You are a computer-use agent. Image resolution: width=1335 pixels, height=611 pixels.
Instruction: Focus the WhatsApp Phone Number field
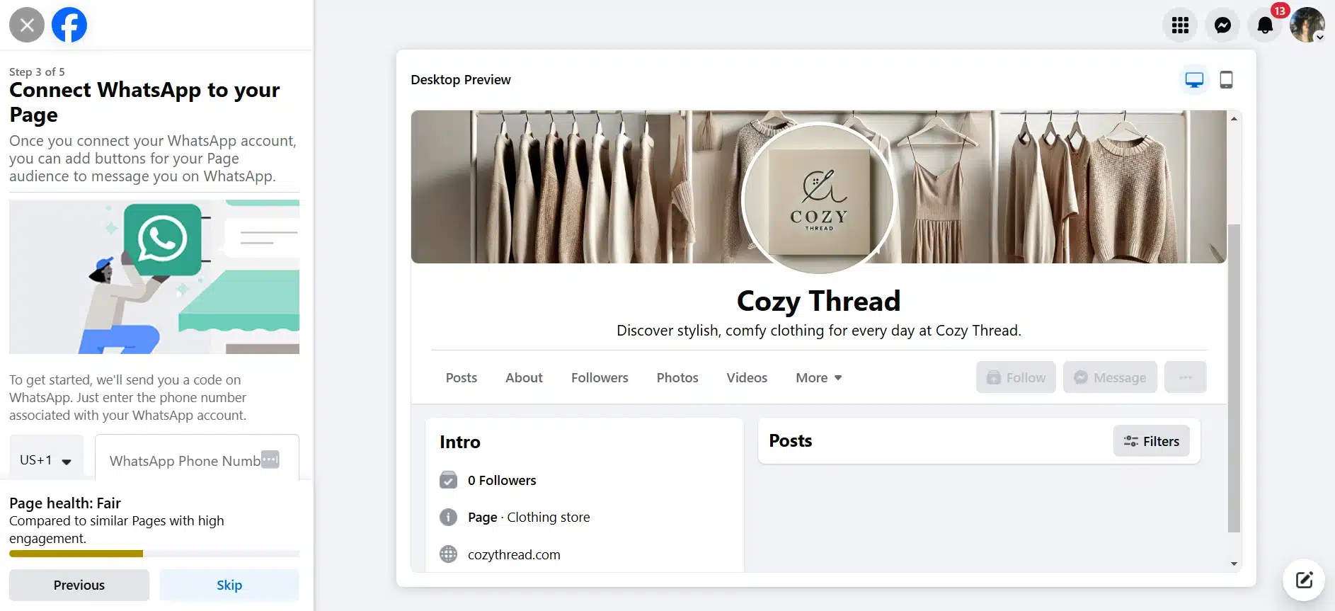pyautogui.click(x=197, y=460)
